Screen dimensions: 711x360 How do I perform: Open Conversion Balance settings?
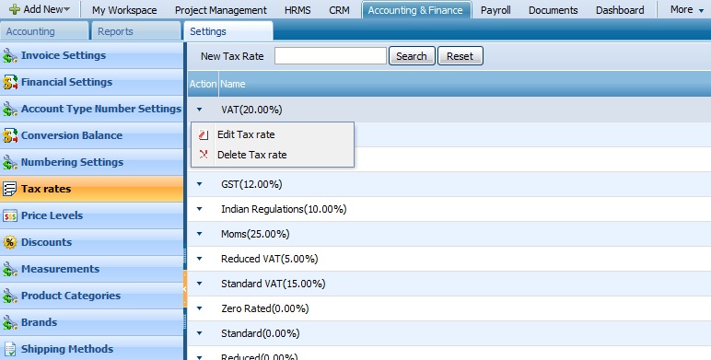pos(91,136)
